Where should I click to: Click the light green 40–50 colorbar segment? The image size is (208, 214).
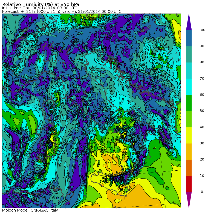(x=189, y=119)
